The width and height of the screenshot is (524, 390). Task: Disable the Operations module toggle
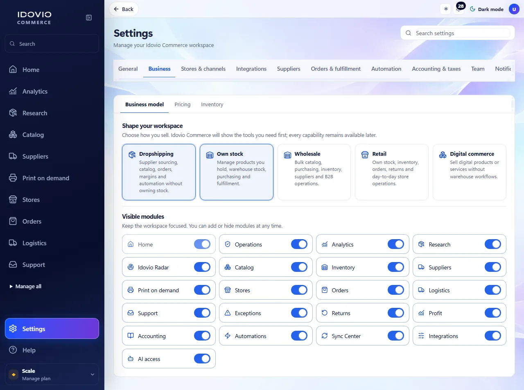point(299,244)
